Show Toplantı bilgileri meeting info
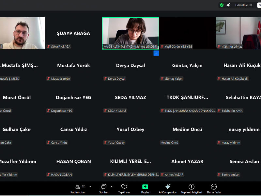The height and width of the screenshot is (196, 261). tap(192, 188)
